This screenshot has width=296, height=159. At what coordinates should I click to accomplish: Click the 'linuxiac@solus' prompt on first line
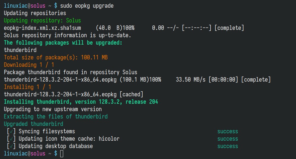(25, 6)
